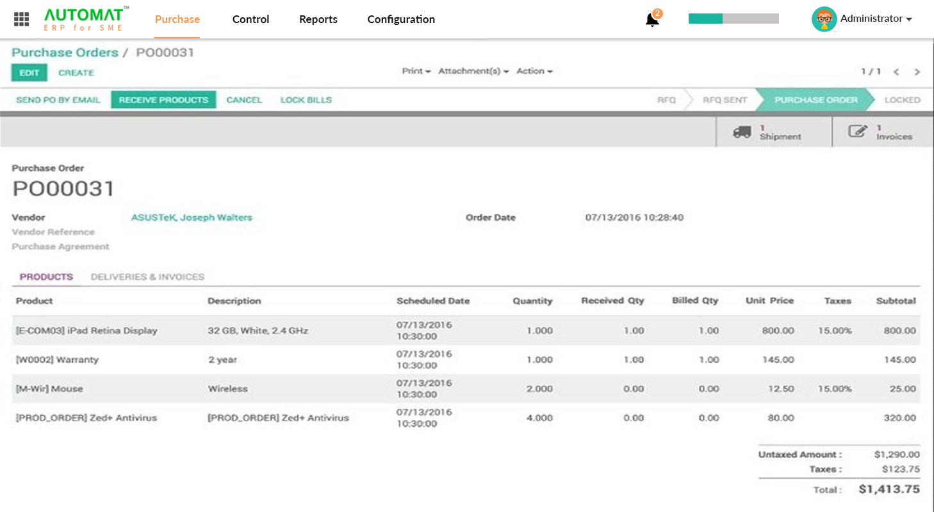Click the Product column header
The height and width of the screenshot is (512, 934).
pyautogui.click(x=34, y=301)
